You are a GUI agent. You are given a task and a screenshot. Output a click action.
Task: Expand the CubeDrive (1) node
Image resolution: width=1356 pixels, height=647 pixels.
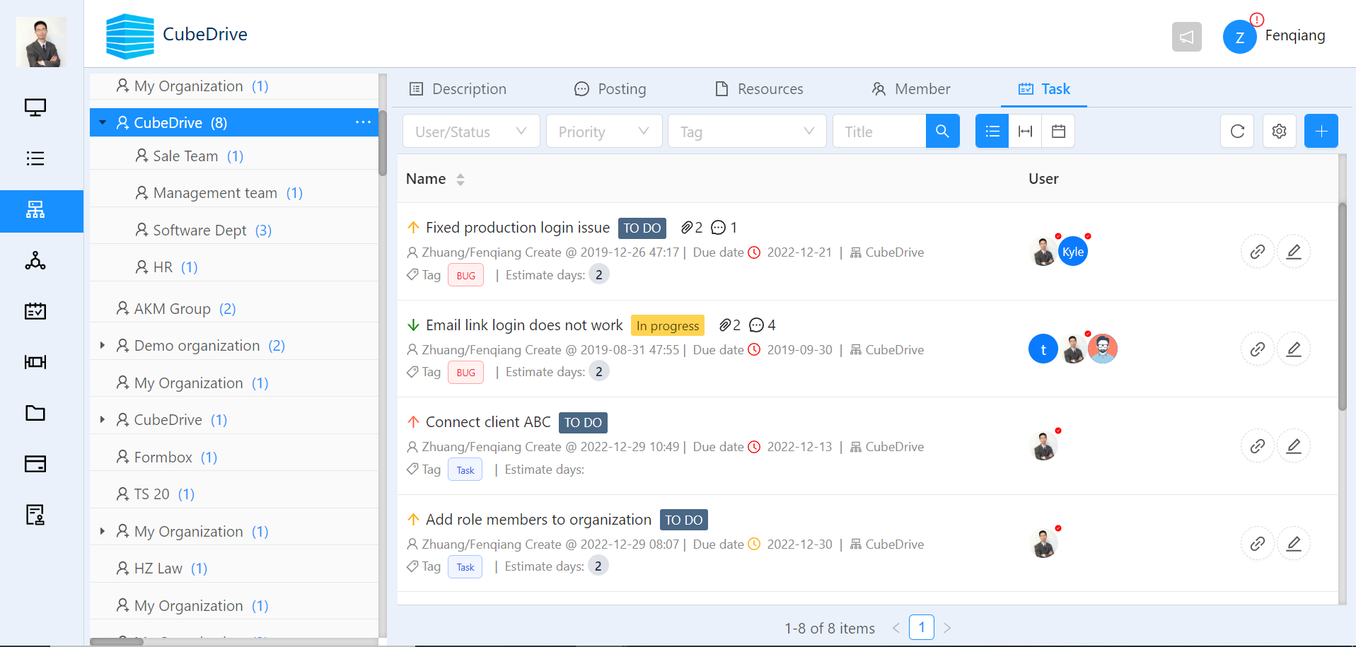[x=103, y=419]
